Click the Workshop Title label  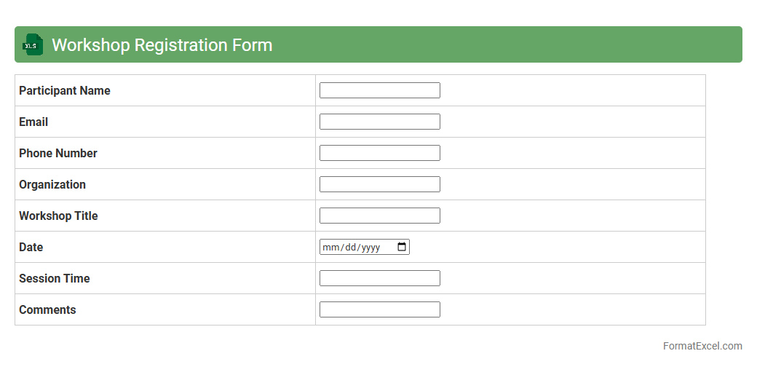58,216
